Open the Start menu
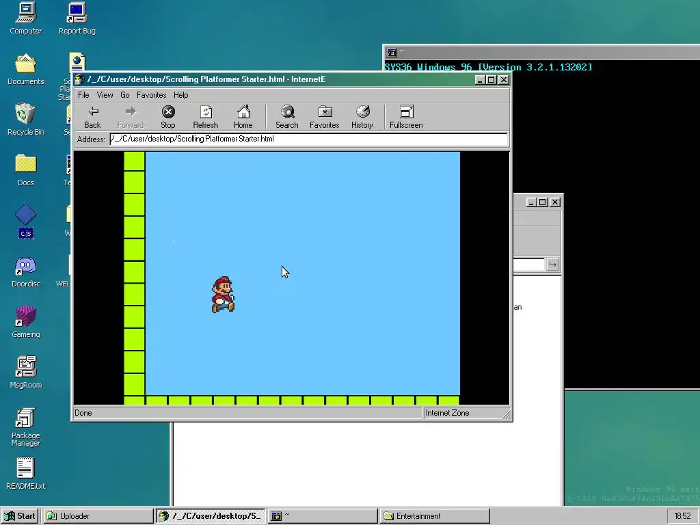700x525 pixels. pyautogui.click(x=20, y=516)
